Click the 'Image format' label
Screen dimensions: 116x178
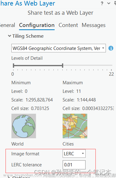(x=25, y=154)
